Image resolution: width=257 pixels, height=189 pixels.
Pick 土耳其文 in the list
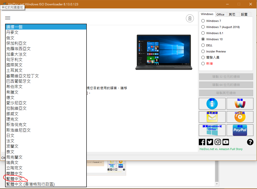coord(46,70)
